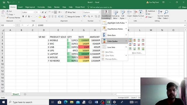Toggle Align Left in Alignment group
The height and width of the screenshot is (105, 187).
pos(49,17)
